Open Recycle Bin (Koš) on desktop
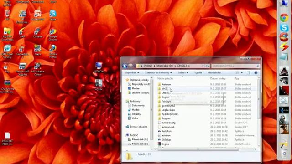This screenshot has height=164, width=292. point(7,15)
